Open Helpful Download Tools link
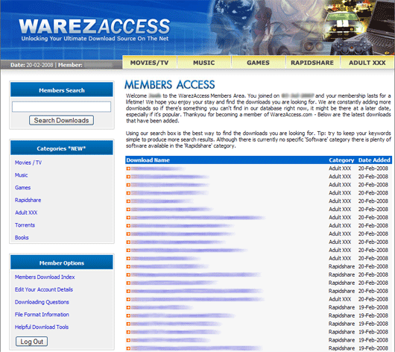 (42, 327)
